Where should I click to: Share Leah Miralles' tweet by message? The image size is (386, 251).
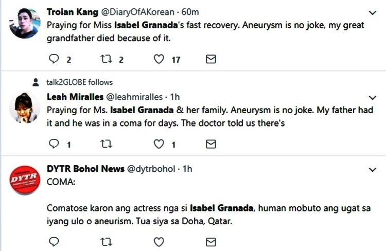(x=210, y=145)
